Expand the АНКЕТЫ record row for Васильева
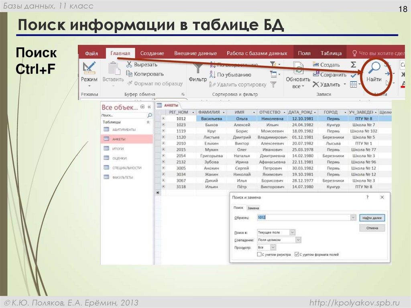The height and width of the screenshot is (308, 411). click(163, 118)
